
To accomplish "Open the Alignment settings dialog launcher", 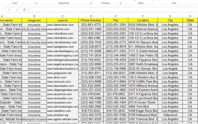I will (91, 3).
